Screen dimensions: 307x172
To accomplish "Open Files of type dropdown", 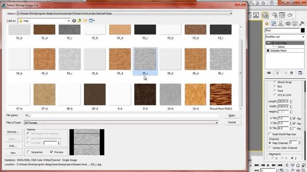I will (x=216, y=123).
